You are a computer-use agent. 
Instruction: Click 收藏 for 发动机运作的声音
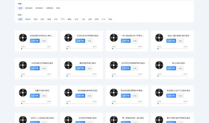coord(89,41)
